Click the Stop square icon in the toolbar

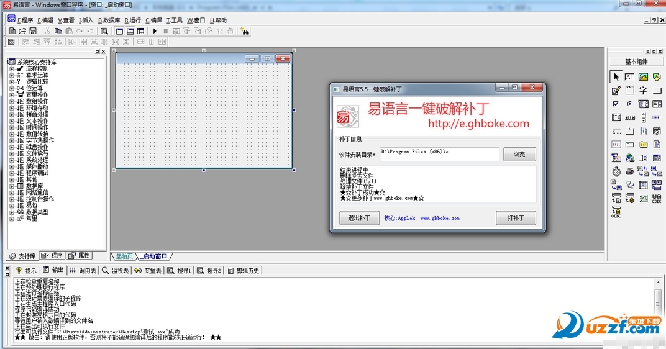[166, 31]
